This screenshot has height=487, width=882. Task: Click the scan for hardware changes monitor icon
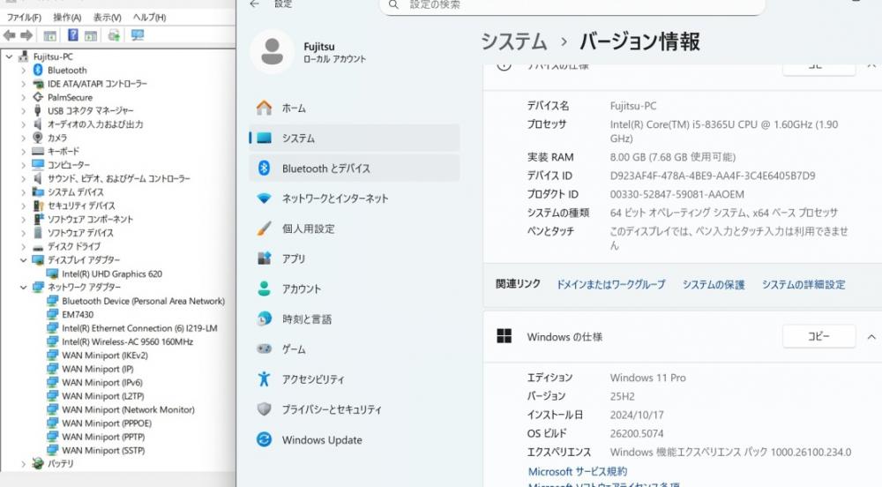coord(137,35)
